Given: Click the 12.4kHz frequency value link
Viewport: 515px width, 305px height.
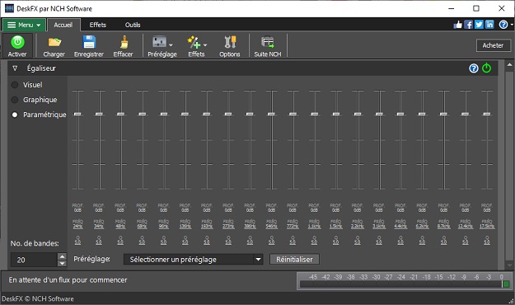Looking at the screenshot, I should 465,227.
